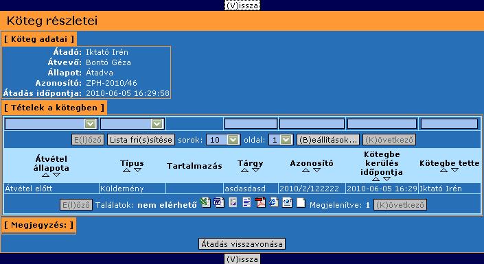The height and width of the screenshot is (264, 484).
Task: Click 'Bontó Géza' receiver value
Action: pos(108,62)
